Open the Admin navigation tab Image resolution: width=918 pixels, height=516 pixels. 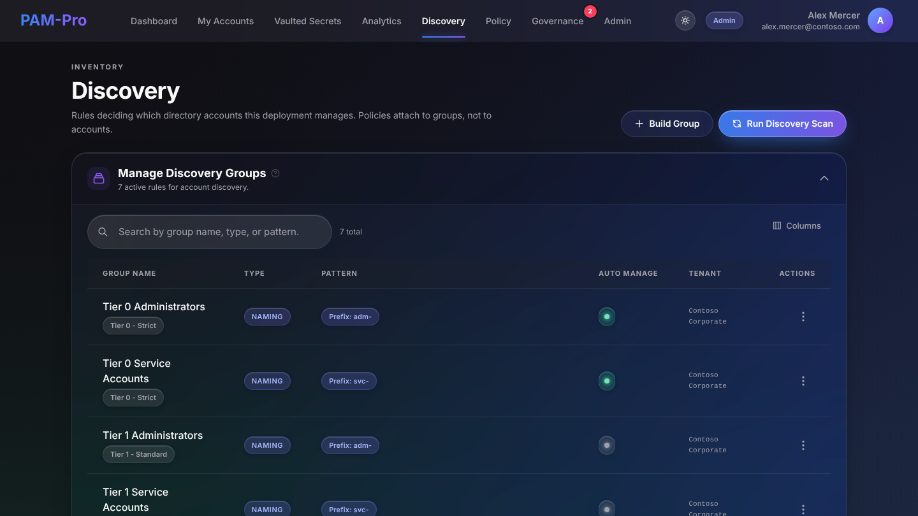[x=618, y=21]
